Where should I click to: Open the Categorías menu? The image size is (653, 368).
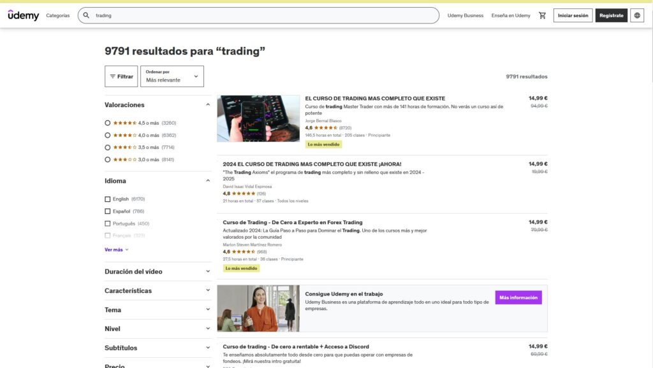(x=58, y=15)
